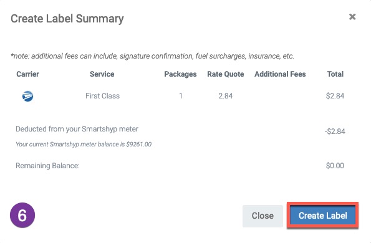Click the purple step 6 badge
This screenshot has width=371, height=243.
click(x=22, y=215)
